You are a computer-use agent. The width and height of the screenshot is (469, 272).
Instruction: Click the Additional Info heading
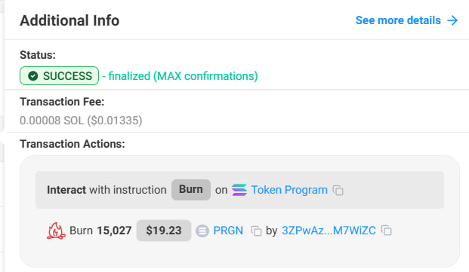coord(69,20)
